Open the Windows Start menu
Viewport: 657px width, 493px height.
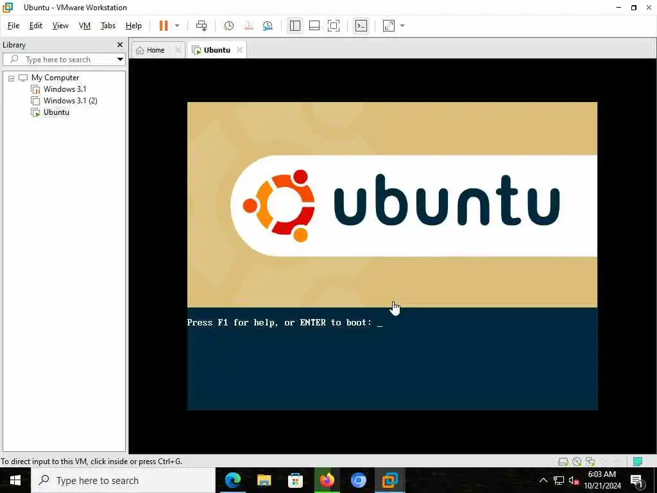15,480
